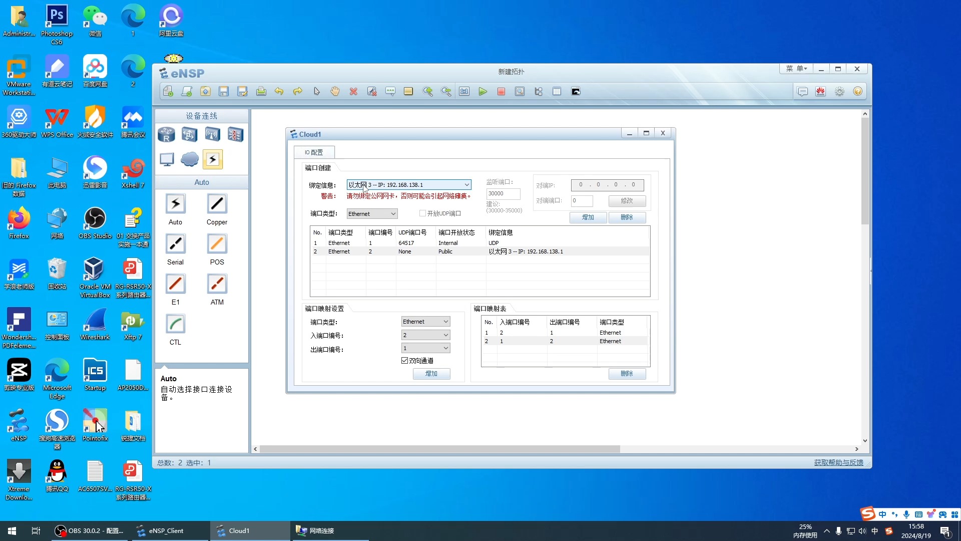Click the Save topology icon
The height and width of the screenshot is (541, 961).
(224, 91)
